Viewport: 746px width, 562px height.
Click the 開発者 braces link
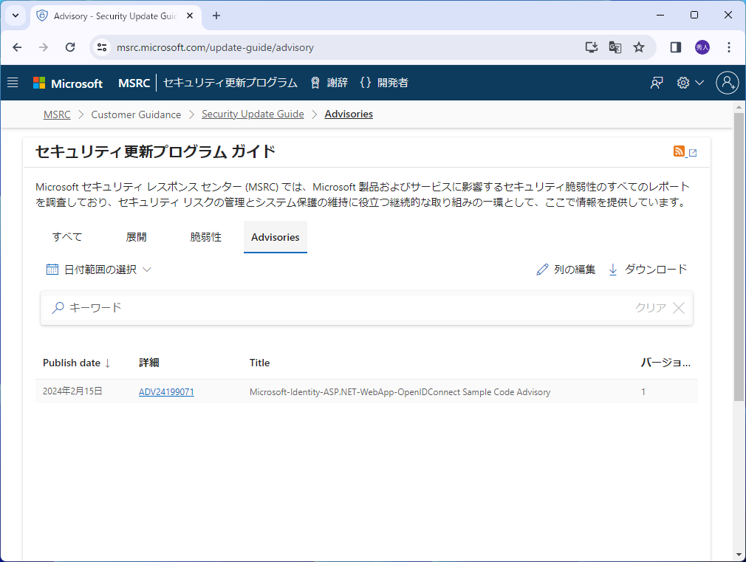[x=384, y=83]
